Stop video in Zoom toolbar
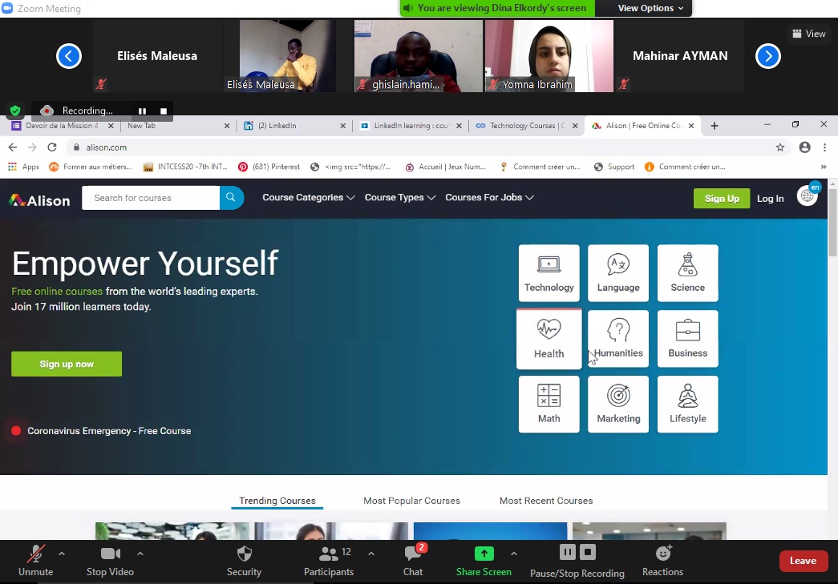The width and height of the screenshot is (838, 584). 110,560
